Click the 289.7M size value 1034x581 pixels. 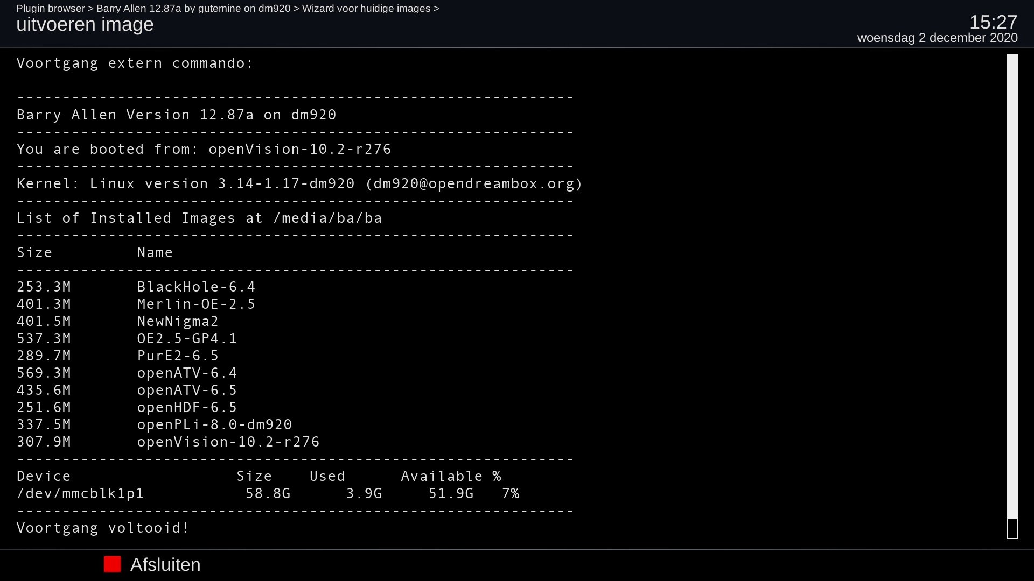click(x=44, y=356)
